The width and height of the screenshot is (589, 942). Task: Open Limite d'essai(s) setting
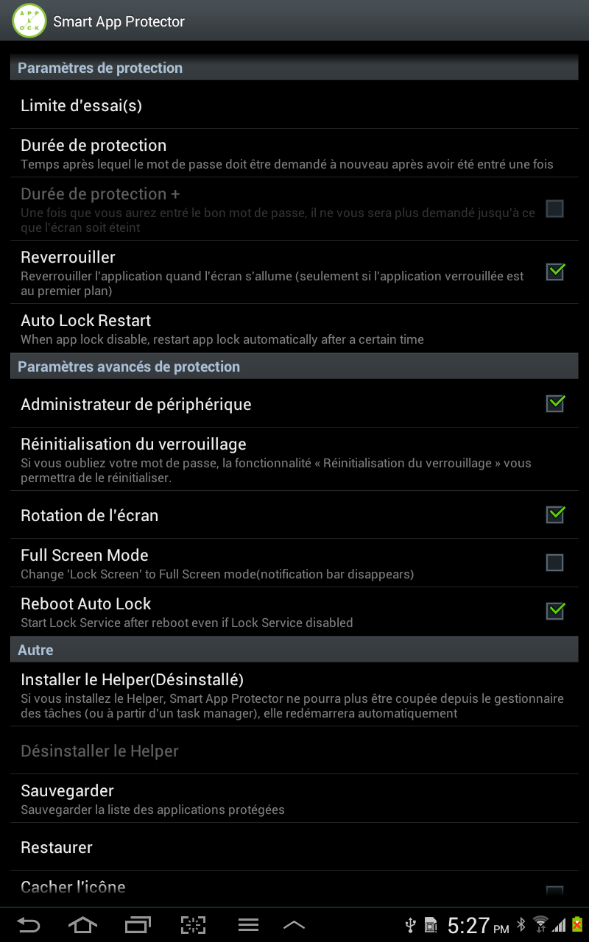pos(294,105)
